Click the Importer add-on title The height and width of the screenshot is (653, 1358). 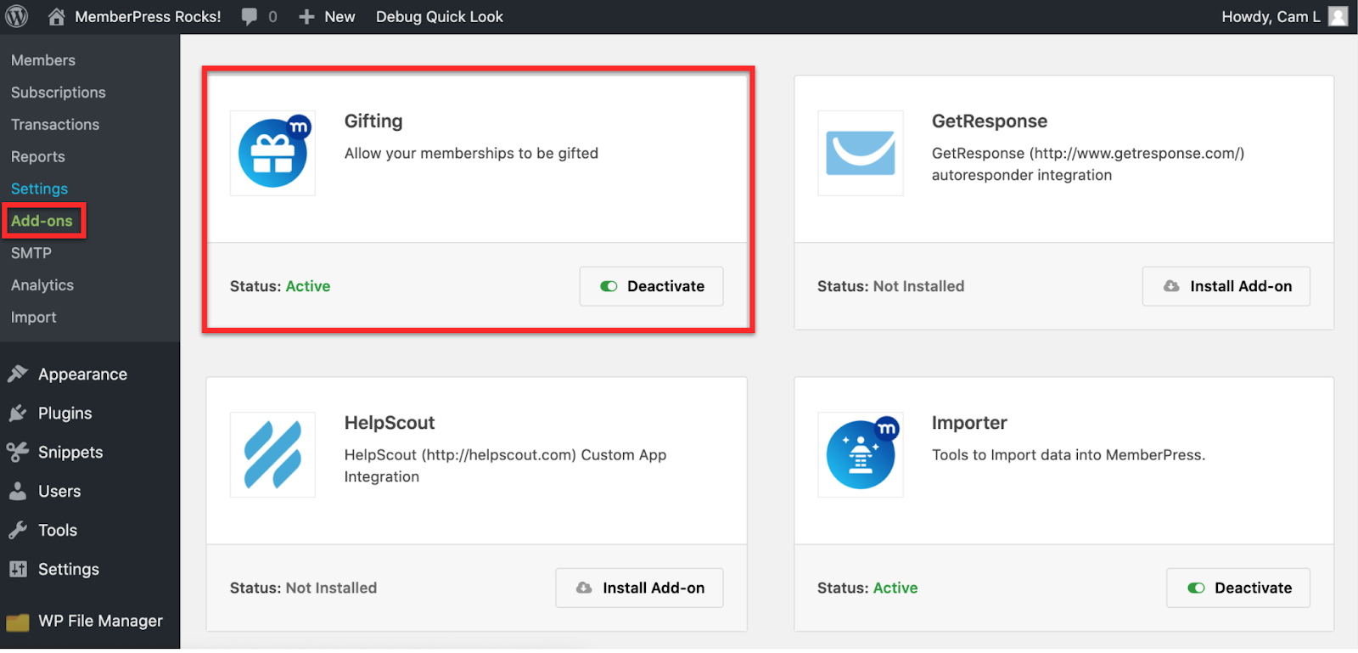tap(969, 423)
